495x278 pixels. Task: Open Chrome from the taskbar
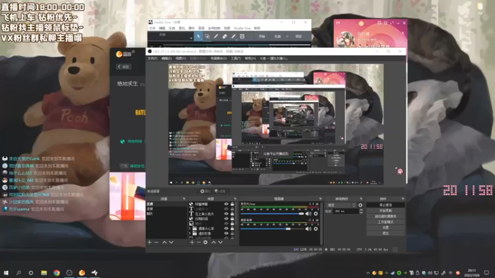click(x=56, y=272)
